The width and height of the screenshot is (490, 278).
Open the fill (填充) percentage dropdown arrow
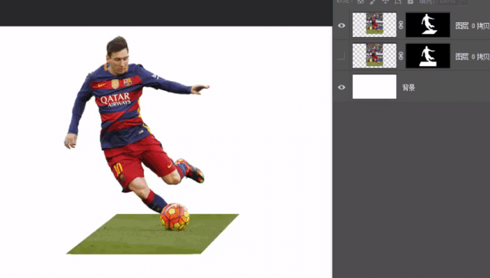464,1
